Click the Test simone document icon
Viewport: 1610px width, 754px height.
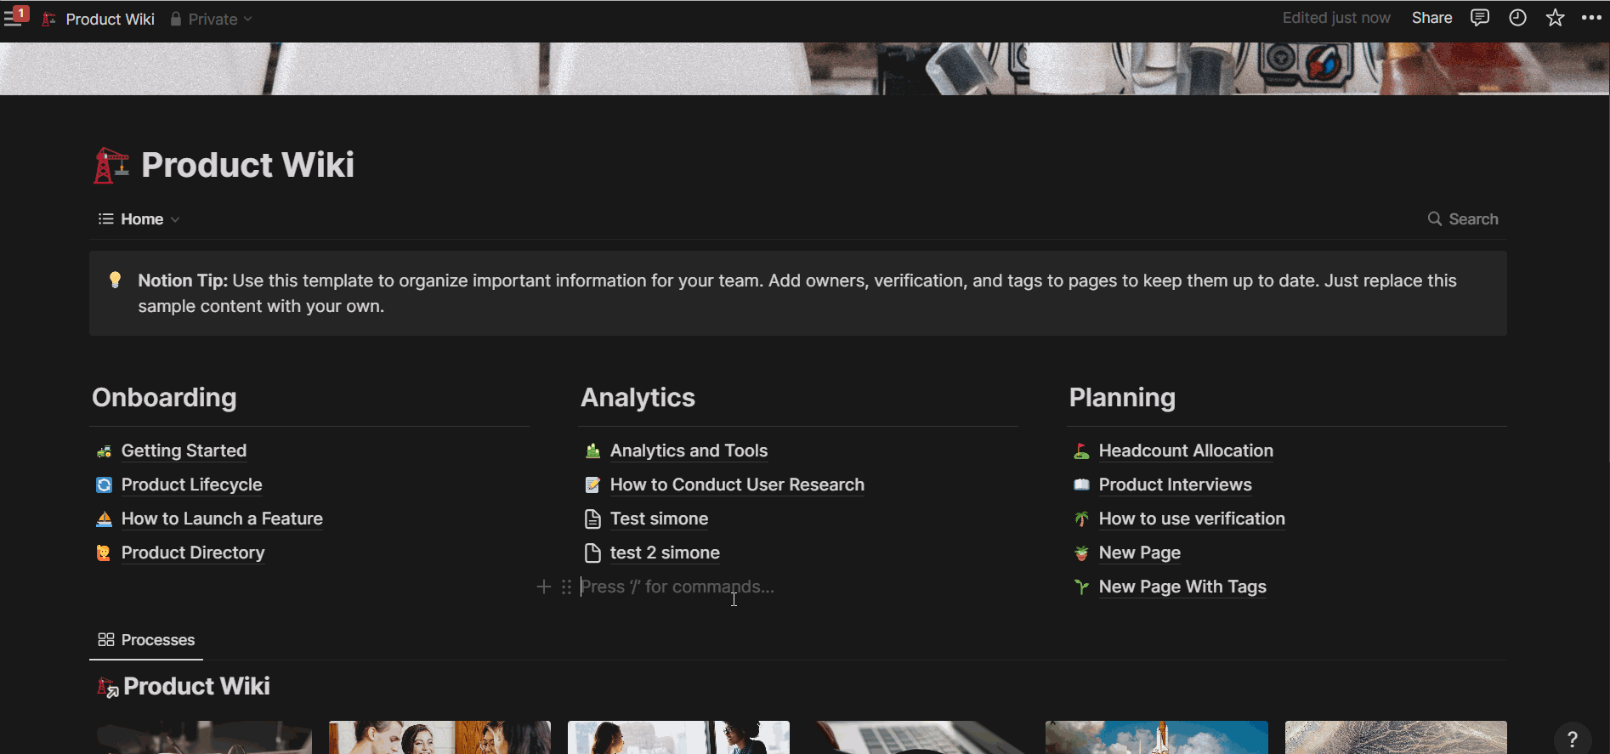592,519
